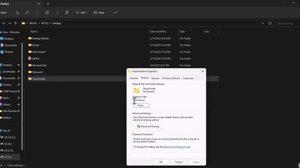Click the Delete trash icon
Viewport: 300px width, 168px height.
tap(67, 13)
